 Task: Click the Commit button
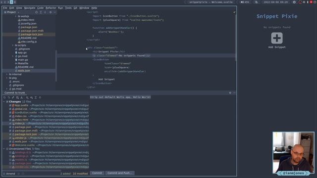[97, 173]
